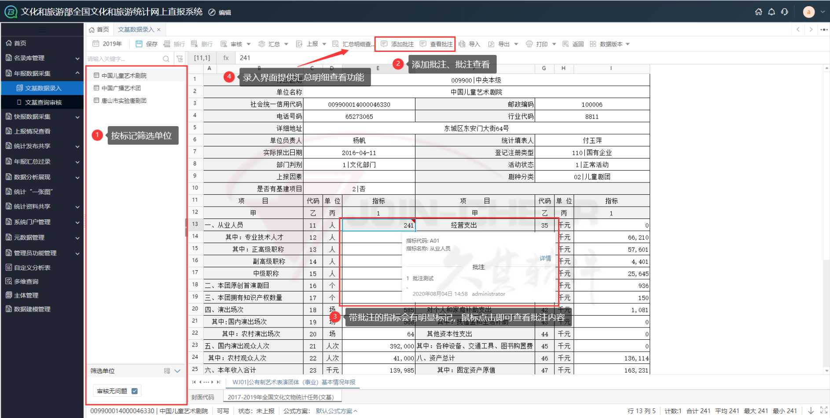Click the 详情 link in annotation popup
Screen dimensions: 830x418
click(545, 258)
